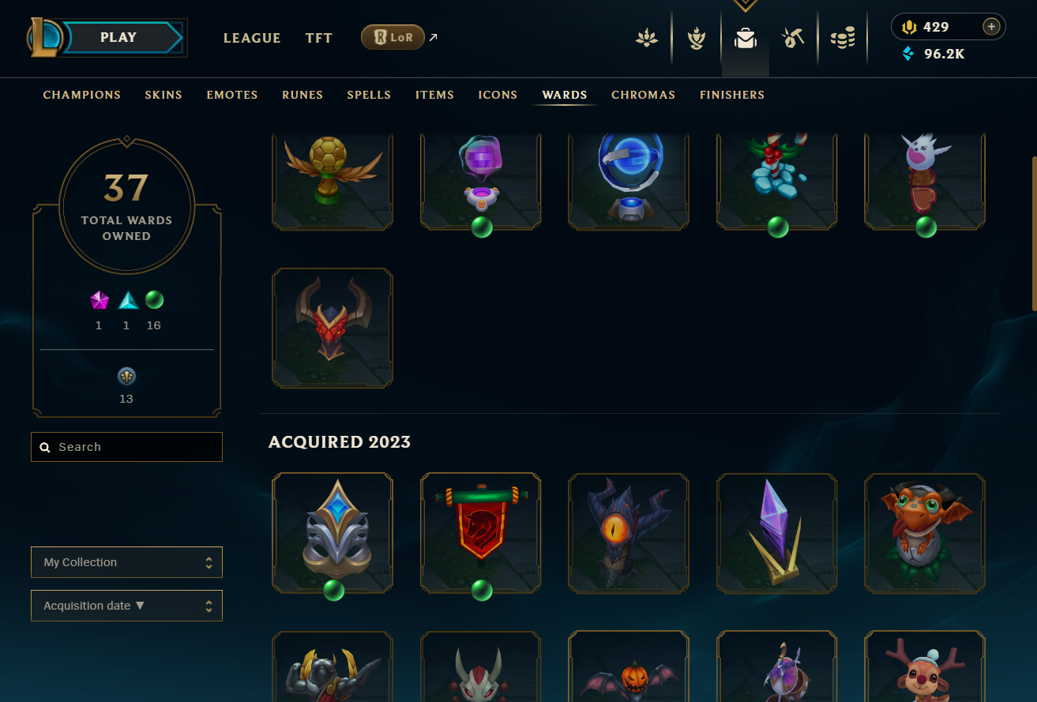Expand the My Collection dropdown
Viewport: 1037px width, 702px height.
[126, 562]
